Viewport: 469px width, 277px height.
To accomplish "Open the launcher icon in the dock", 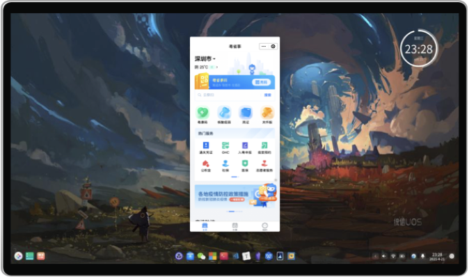I will (18, 256).
